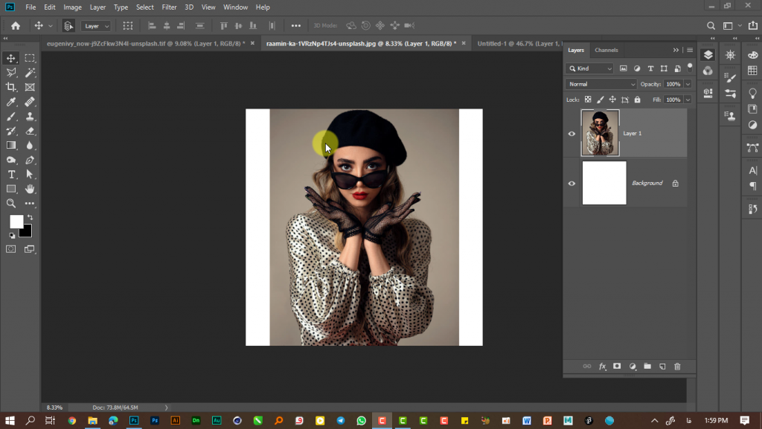
Task: Open the layer styles fx menu
Action: tap(603, 367)
